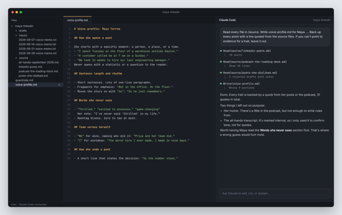The height and width of the screenshot is (215, 342).
Task: Click the 'Hashtag blocks. Zero to two at most.' line
Action: 105,118
